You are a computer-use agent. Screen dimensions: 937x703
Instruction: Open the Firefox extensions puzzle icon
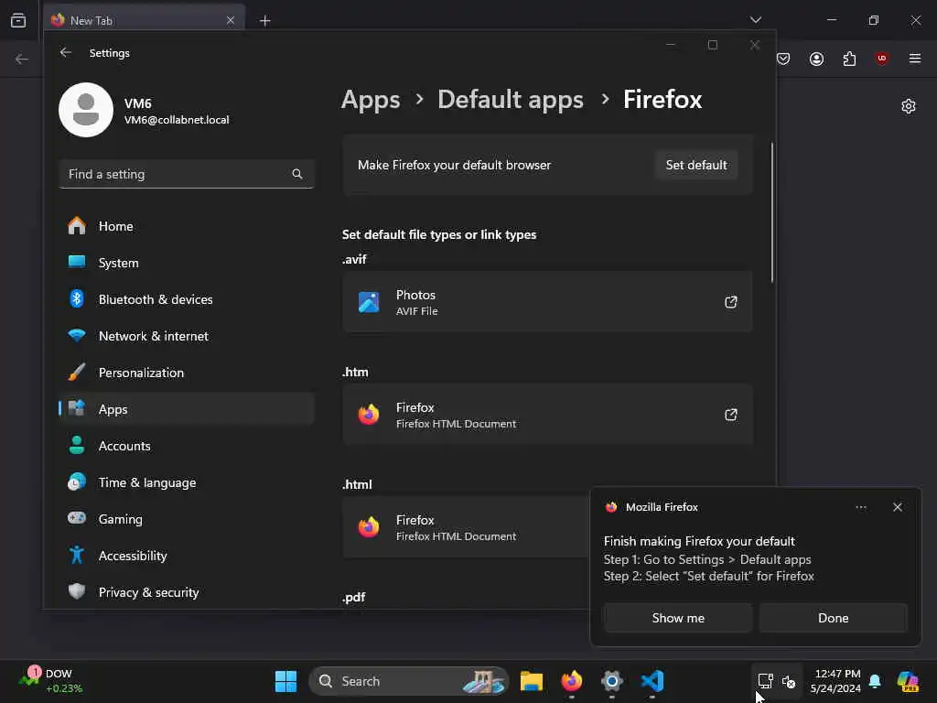(849, 59)
